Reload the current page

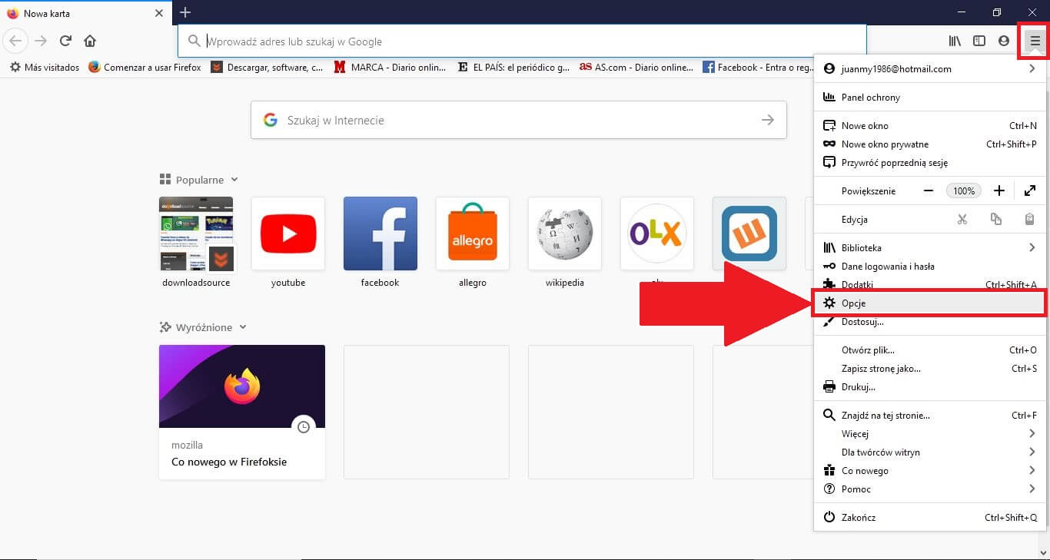[65, 41]
